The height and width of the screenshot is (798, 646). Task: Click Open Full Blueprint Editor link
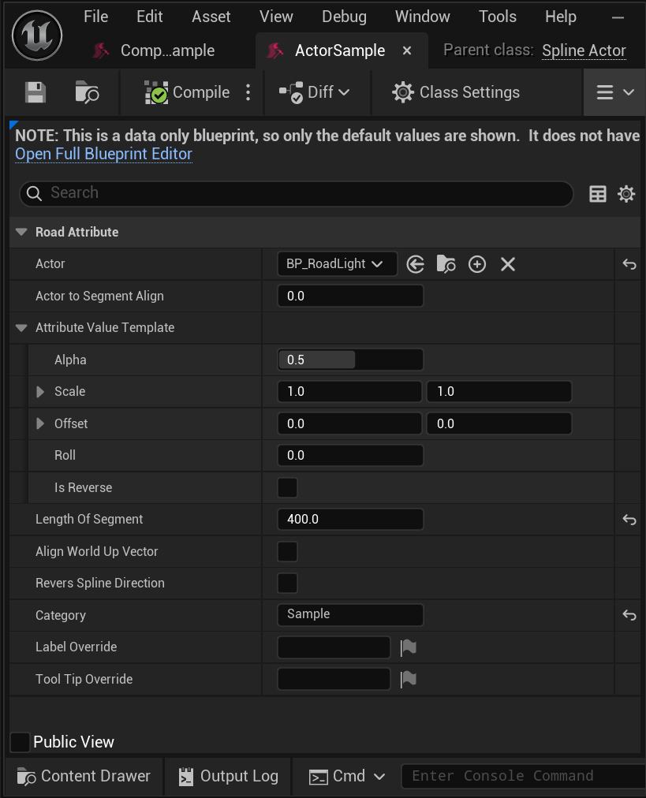pyautogui.click(x=104, y=154)
